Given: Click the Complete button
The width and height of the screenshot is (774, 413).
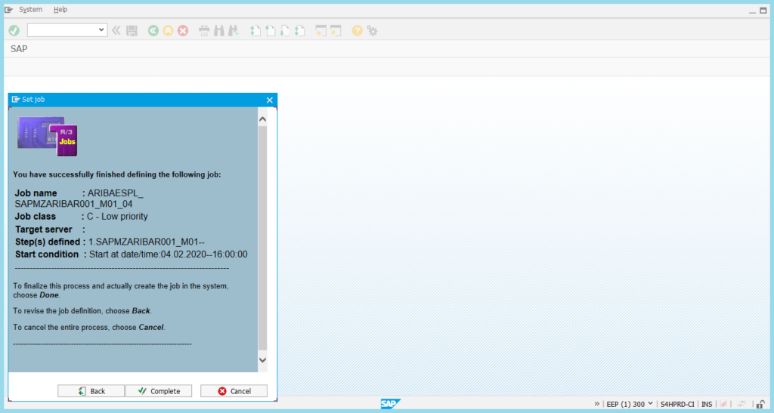Looking at the screenshot, I should coord(159,391).
